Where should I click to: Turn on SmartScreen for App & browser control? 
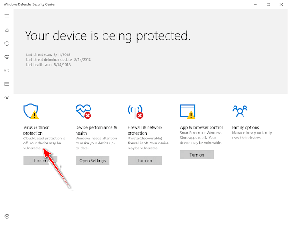pyautogui.click(x=197, y=155)
